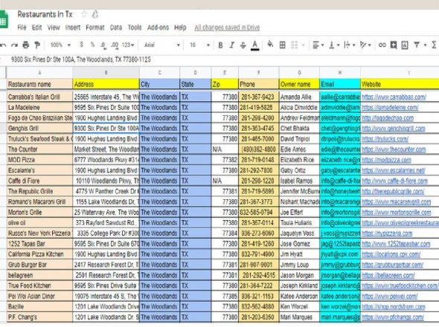The height and width of the screenshot is (327, 439).
Task: Open the Tools menu
Action: pos(135,27)
